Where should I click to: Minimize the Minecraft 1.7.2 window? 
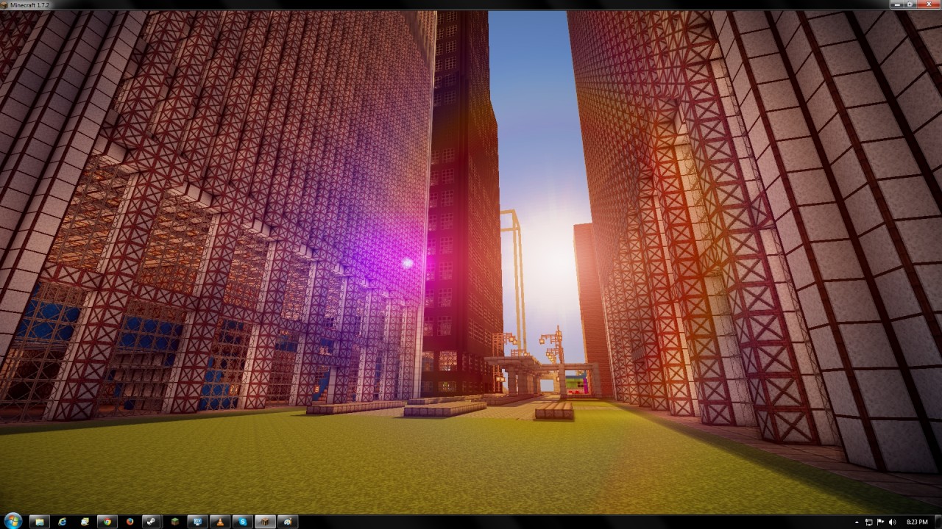(896, 4)
